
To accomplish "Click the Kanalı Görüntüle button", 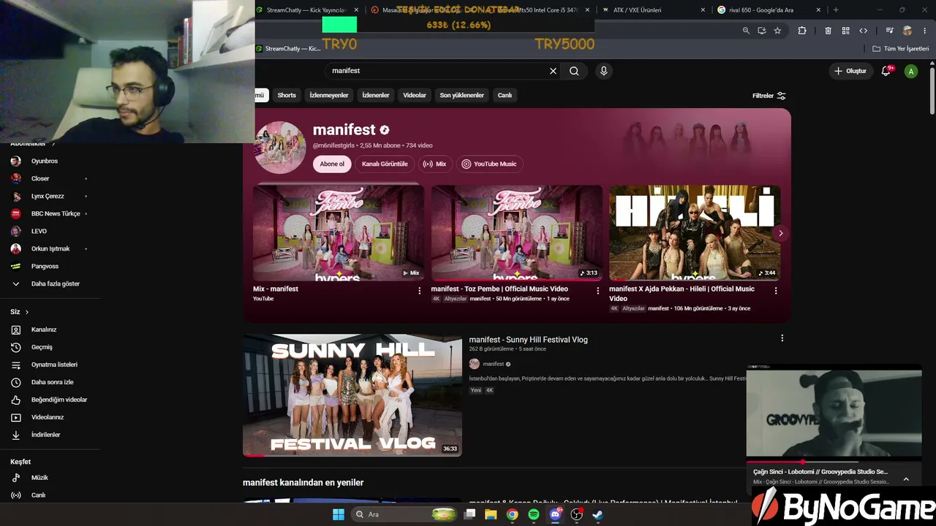I will pos(385,164).
